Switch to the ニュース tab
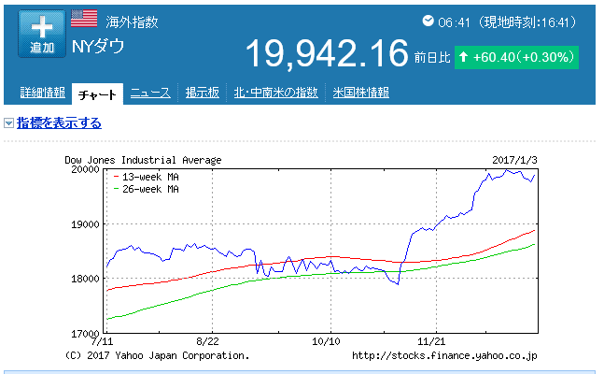Image resolution: width=604 pixels, height=374 pixels. click(x=150, y=93)
